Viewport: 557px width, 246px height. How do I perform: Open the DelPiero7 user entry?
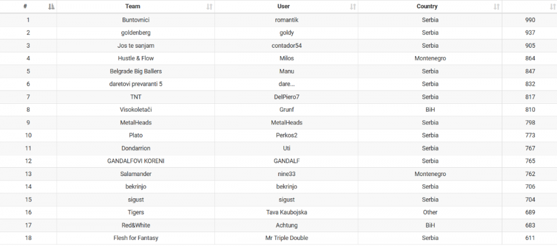[x=287, y=97]
